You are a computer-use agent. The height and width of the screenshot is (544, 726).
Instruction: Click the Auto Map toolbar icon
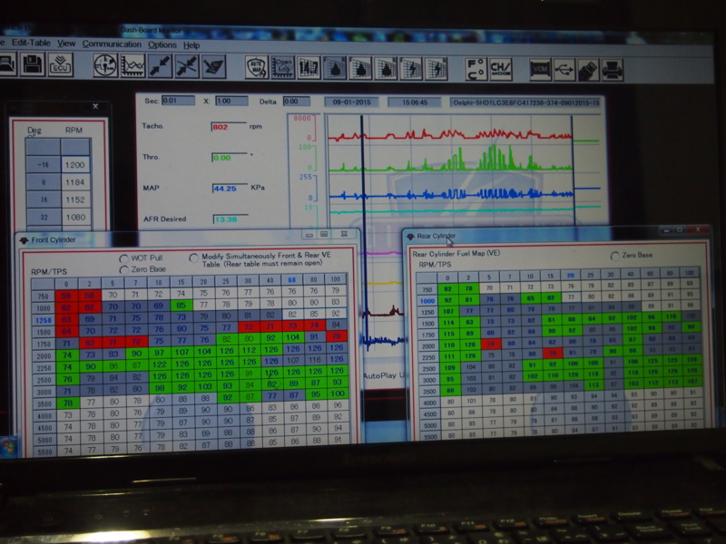point(257,67)
